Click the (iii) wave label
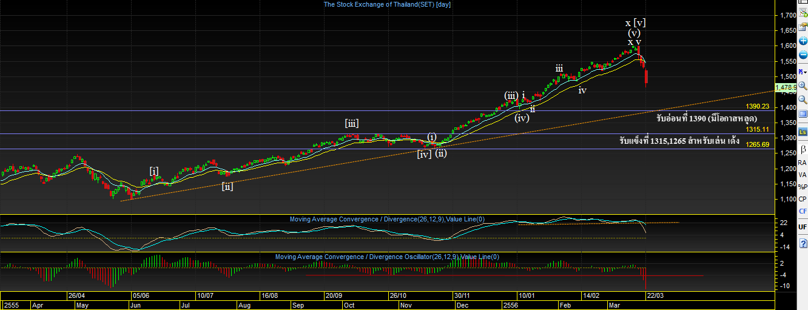Screen dimensions: 808x310 pos(511,95)
